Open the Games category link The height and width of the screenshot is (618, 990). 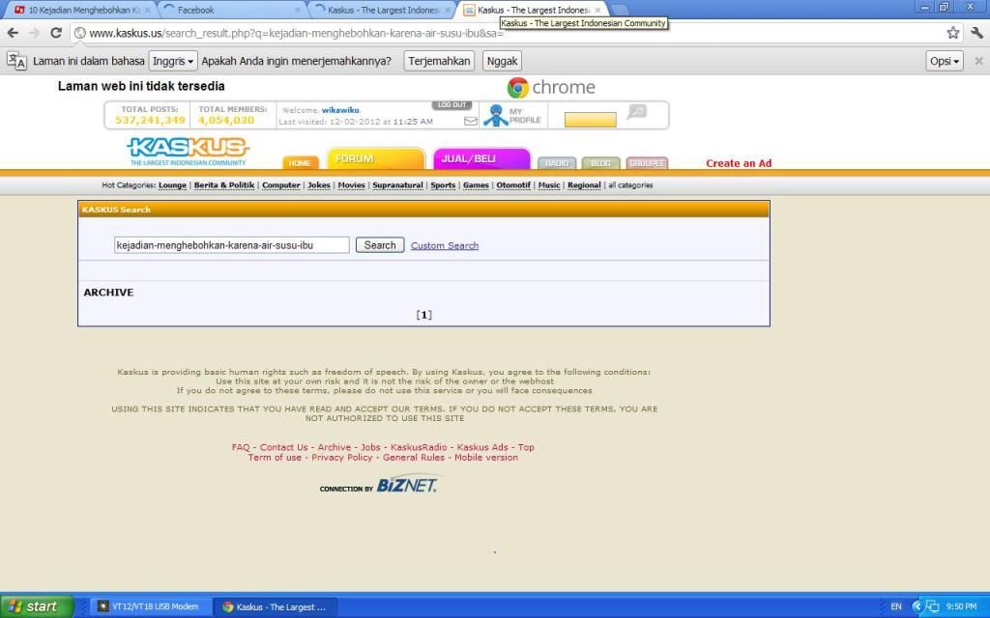[476, 185]
